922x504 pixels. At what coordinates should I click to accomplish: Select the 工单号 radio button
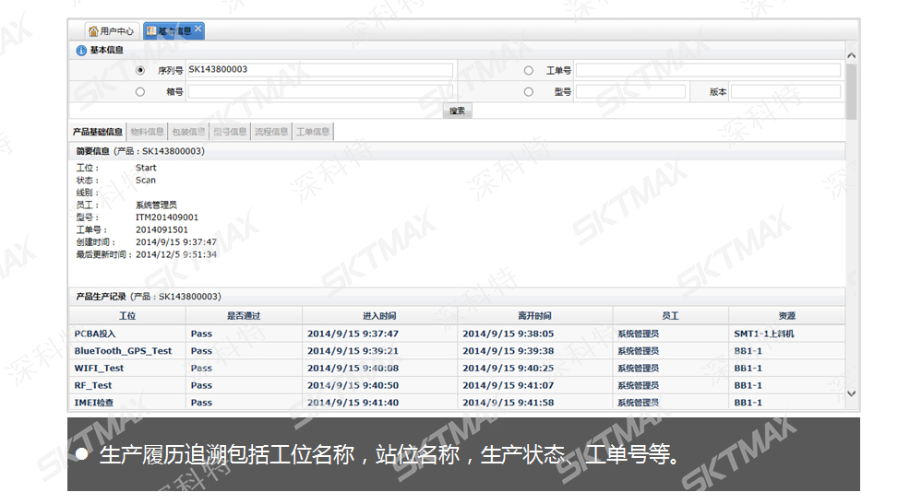click(529, 70)
